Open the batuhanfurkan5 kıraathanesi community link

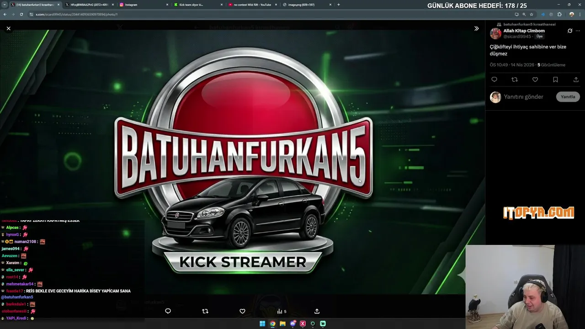coord(529,24)
